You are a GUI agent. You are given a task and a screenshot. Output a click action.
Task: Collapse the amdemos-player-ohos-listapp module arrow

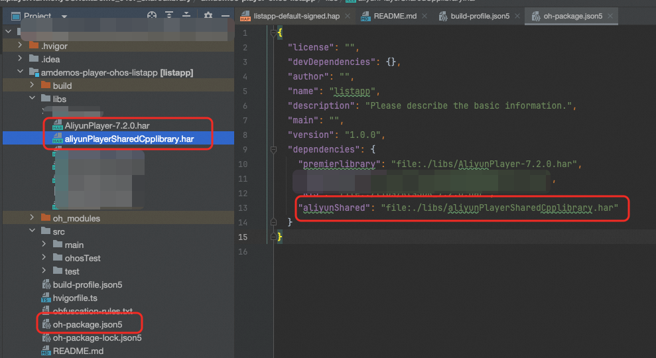20,72
